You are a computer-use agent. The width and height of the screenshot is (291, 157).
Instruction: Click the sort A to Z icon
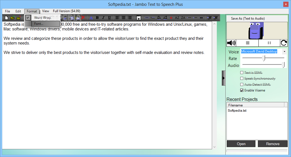pos(177,18)
